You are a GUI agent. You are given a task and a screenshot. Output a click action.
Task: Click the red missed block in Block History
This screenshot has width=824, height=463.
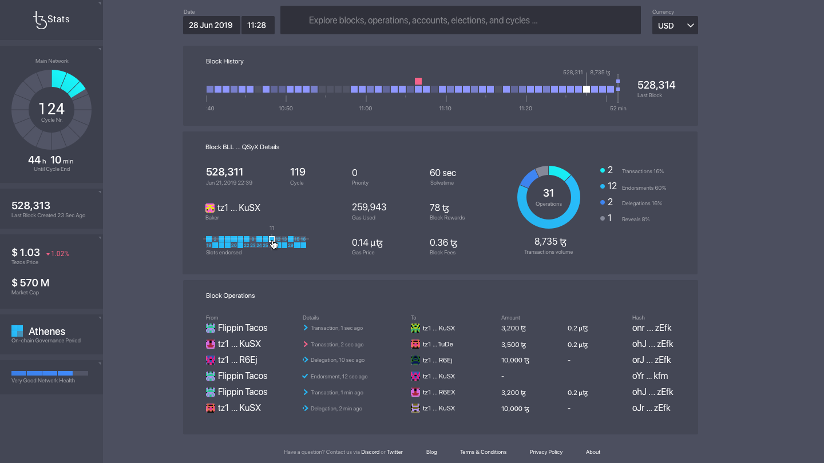pos(418,81)
